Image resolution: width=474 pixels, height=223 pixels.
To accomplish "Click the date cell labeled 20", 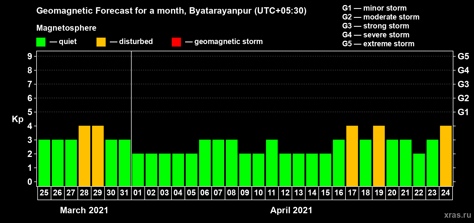I will (392, 193).
